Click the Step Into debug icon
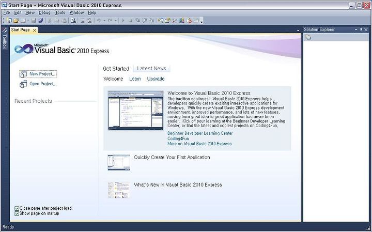 tap(137, 21)
